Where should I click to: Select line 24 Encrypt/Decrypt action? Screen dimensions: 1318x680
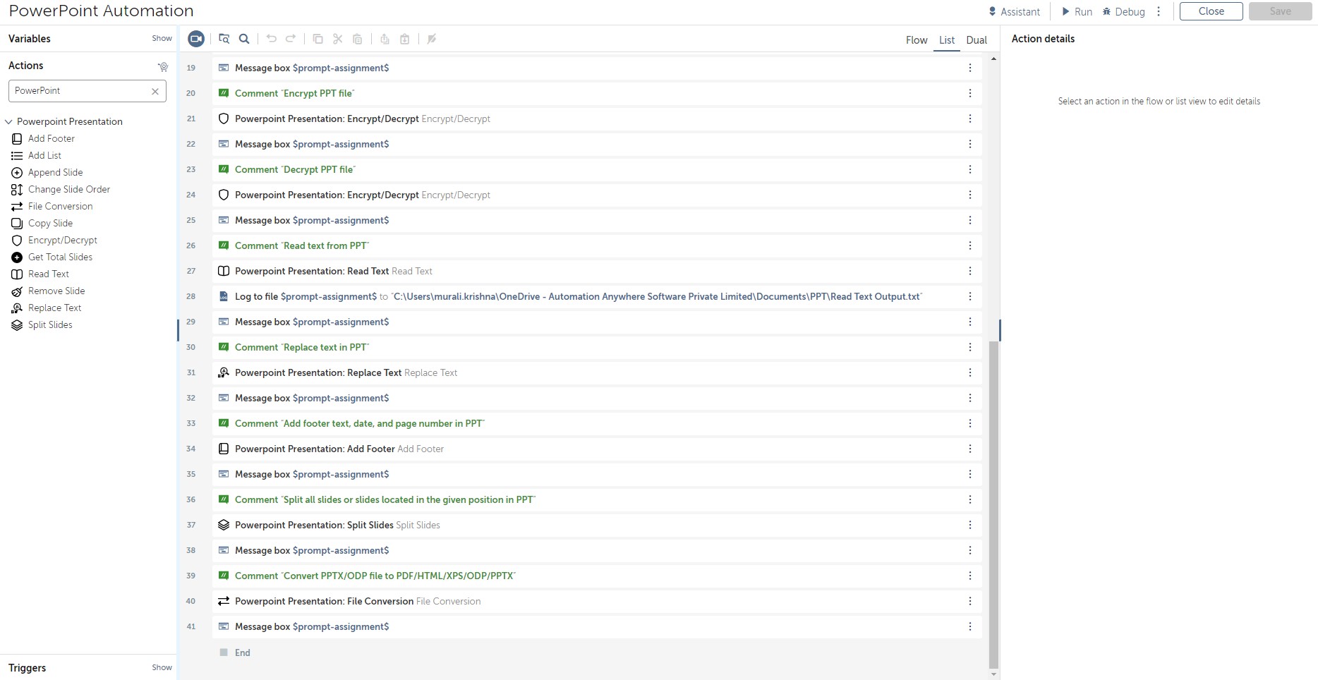click(597, 195)
